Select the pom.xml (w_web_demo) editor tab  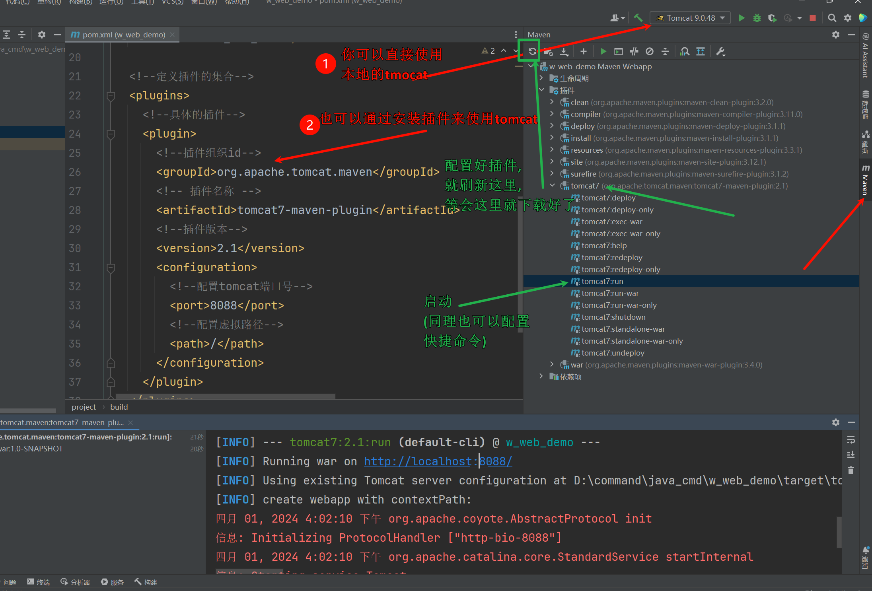click(x=123, y=35)
